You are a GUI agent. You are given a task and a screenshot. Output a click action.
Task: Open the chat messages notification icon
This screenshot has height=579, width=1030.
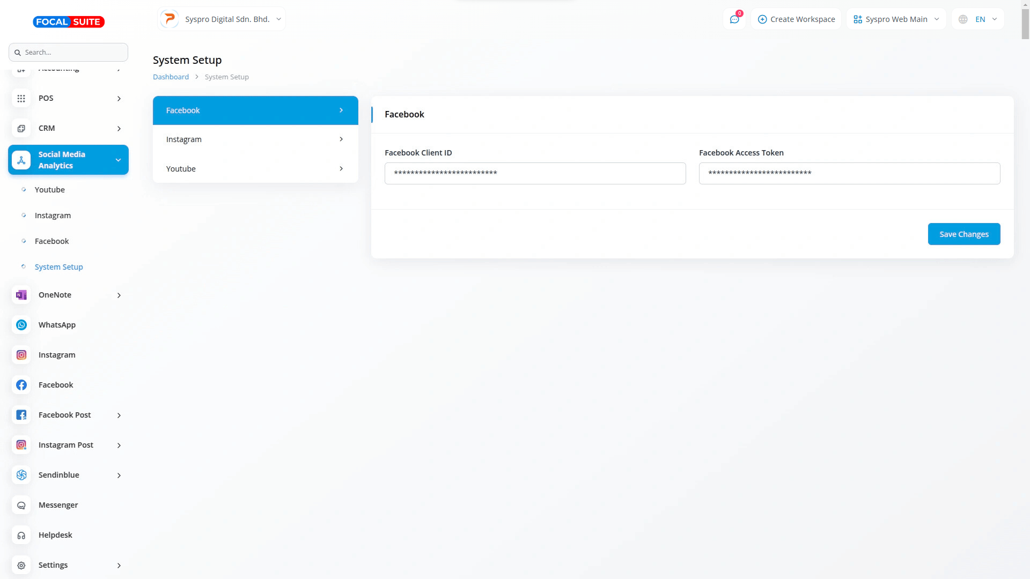pos(734,19)
